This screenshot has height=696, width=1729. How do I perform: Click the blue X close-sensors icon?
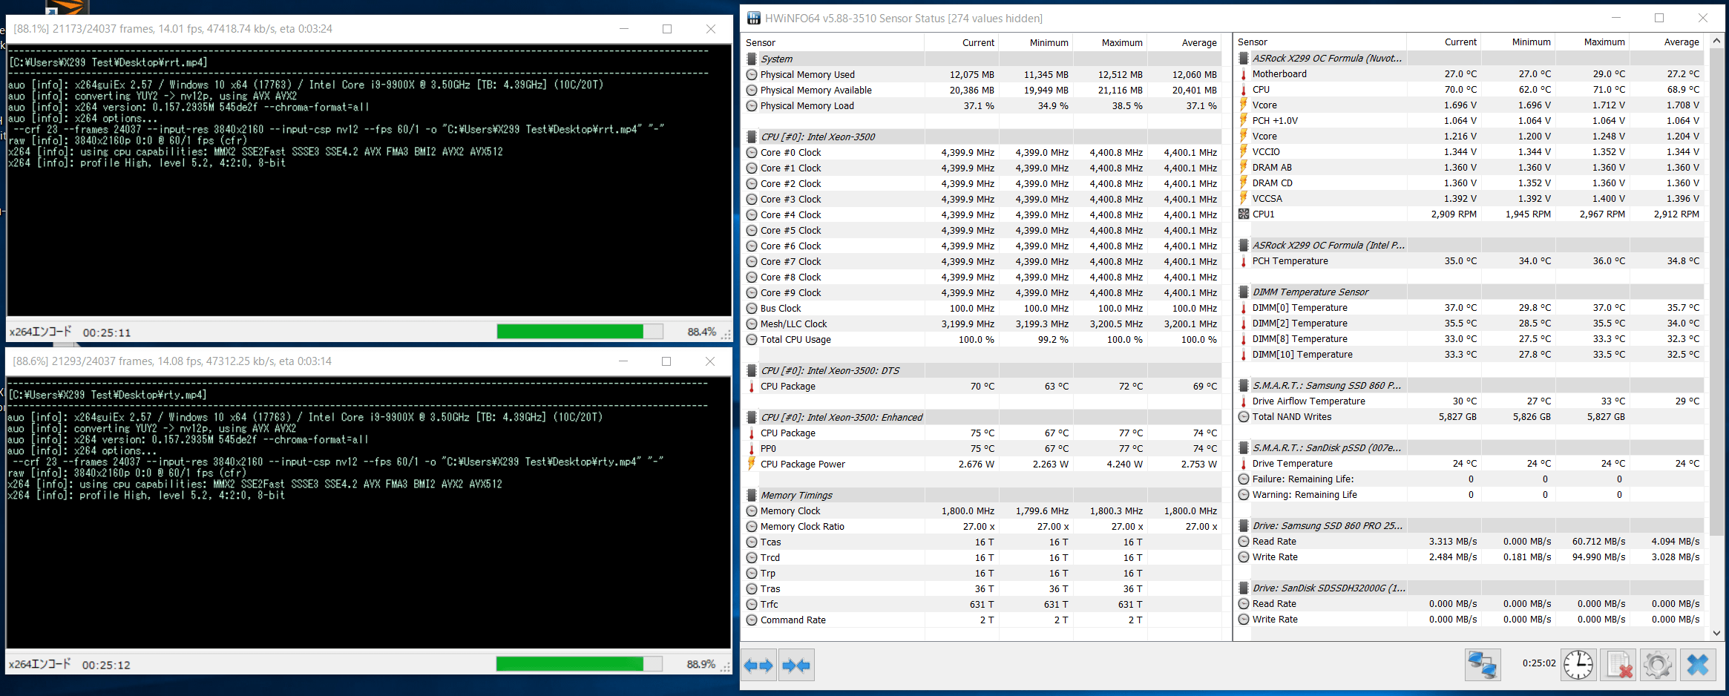pyautogui.click(x=1698, y=664)
